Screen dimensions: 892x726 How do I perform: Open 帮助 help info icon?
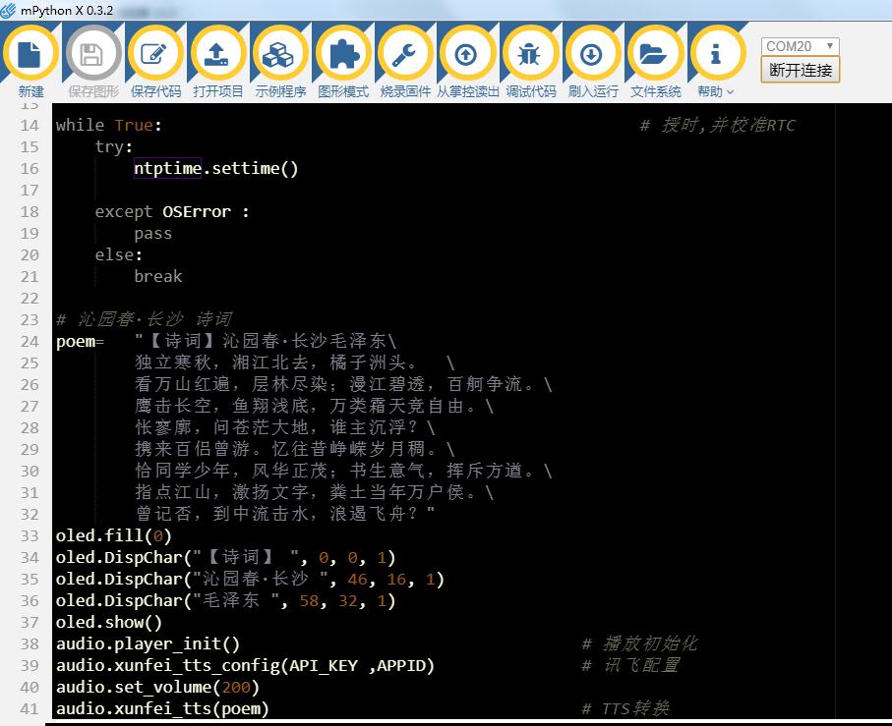(x=717, y=54)
